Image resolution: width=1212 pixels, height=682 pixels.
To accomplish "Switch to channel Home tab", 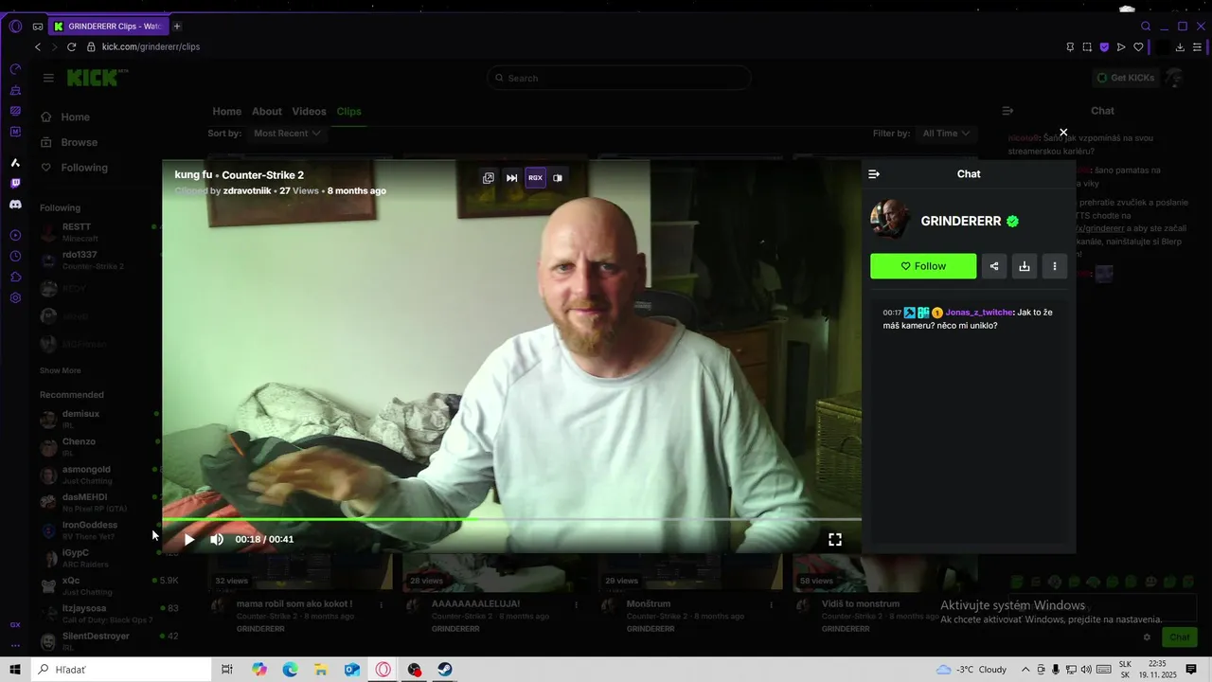I will tap(227, 112).
